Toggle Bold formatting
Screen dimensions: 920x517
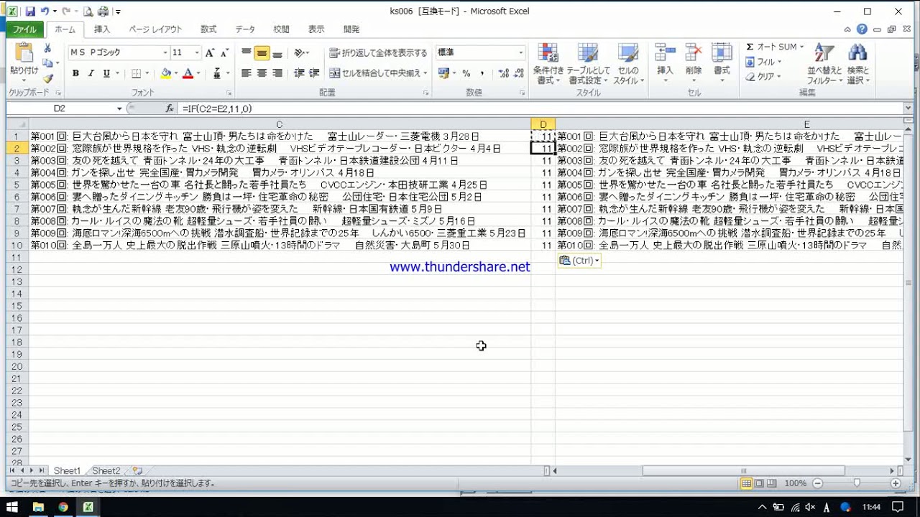[75, 73]
